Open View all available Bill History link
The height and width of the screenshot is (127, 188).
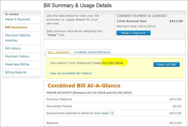71,73
